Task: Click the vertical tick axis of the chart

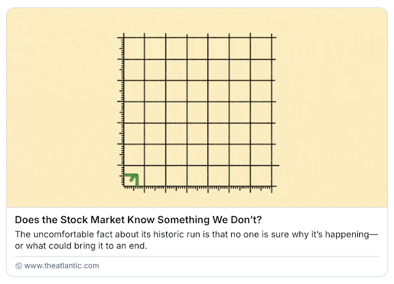Action: click(122, 112)
